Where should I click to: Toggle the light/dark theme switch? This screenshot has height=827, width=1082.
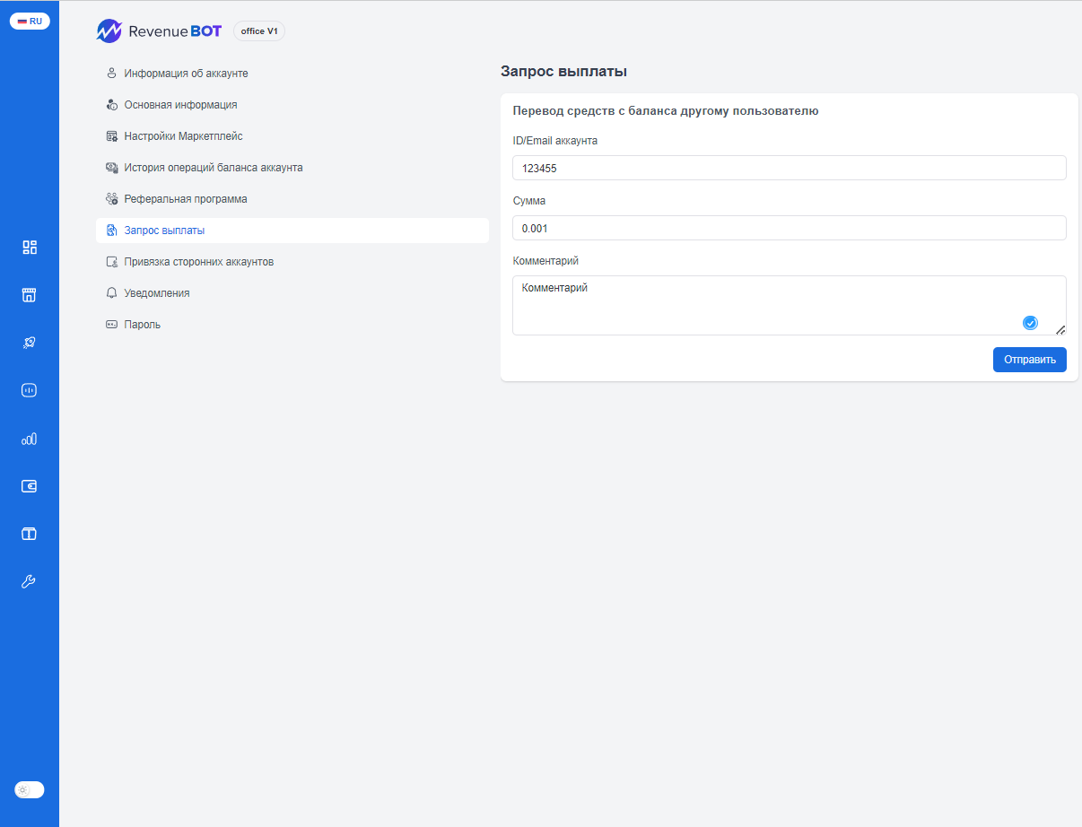(x=30, y=789)
